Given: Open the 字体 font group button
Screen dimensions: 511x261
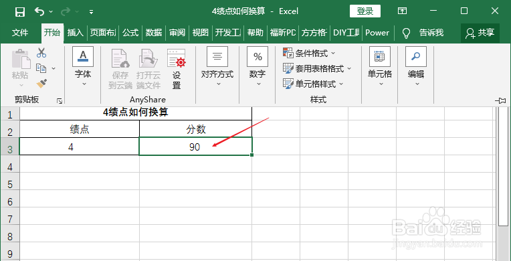Looking at the screenshot, I should click(x=83, y=67).
